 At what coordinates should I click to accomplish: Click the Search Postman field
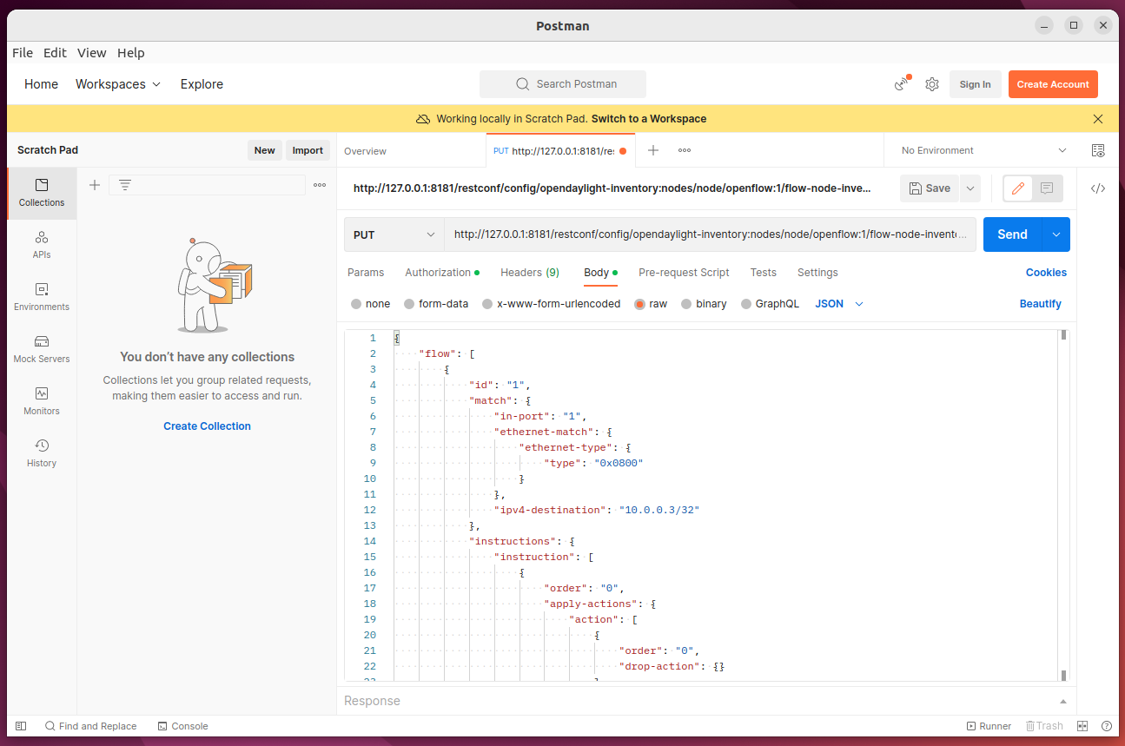pos(563,84)
